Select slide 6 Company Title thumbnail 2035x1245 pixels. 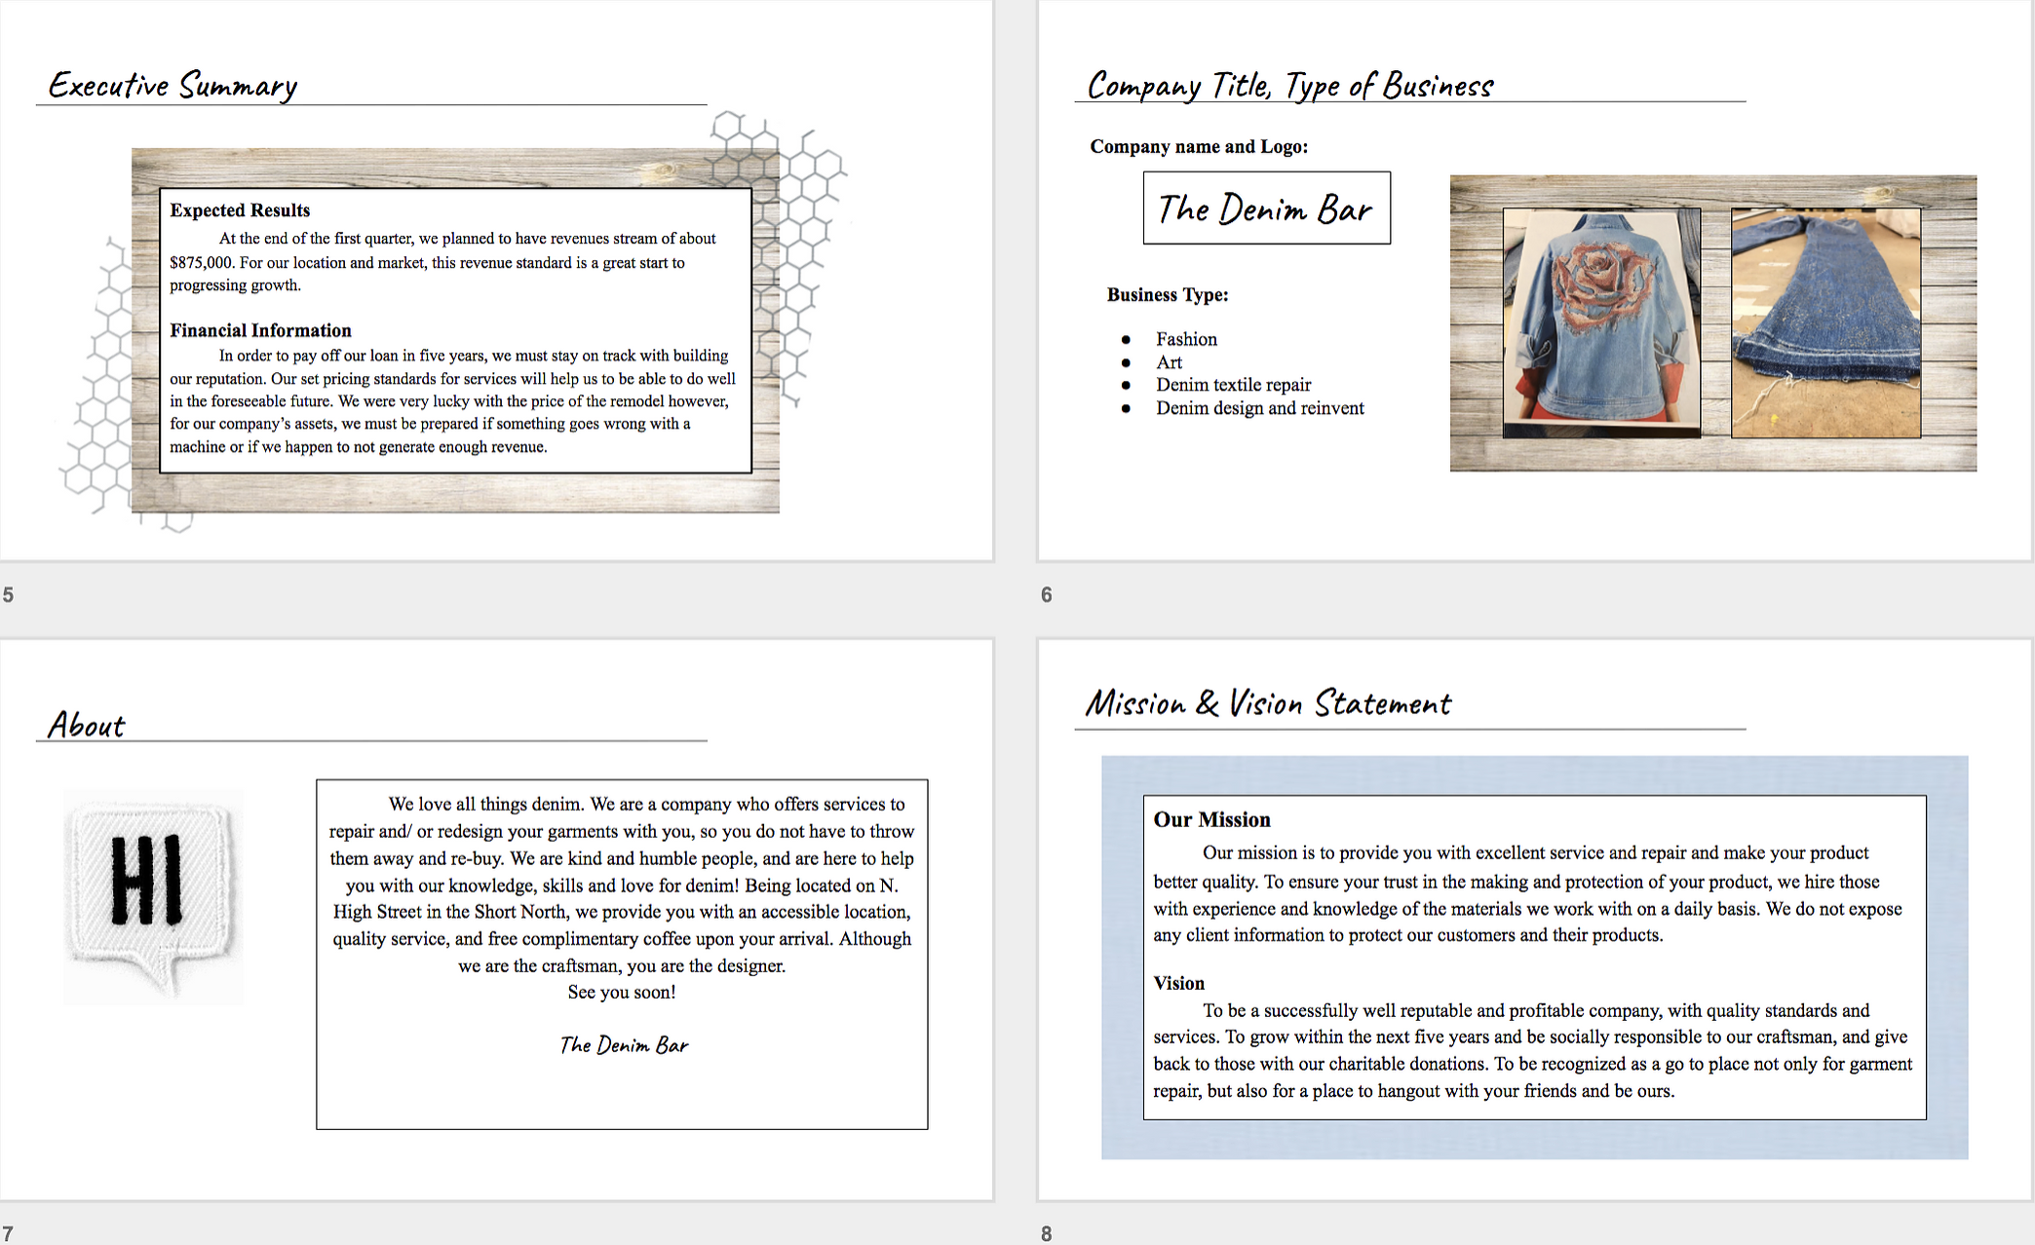click(1535, 526)
